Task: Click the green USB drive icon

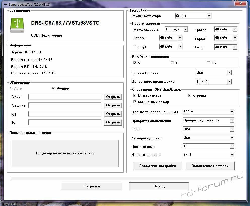Action: (17, 25)
